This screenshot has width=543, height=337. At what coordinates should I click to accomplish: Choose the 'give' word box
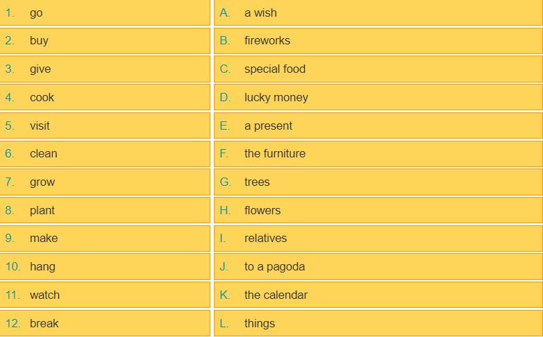coord(105,69)
